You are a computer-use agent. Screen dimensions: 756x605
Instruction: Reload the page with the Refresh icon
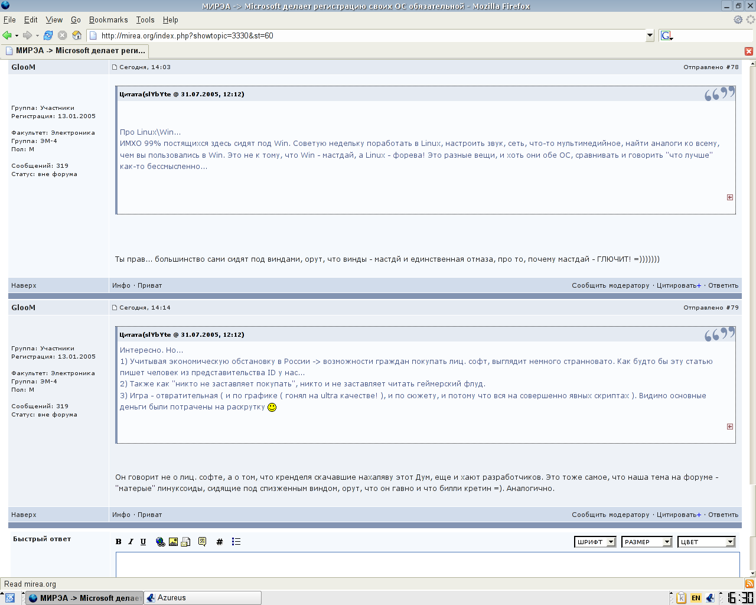[48, 35]
